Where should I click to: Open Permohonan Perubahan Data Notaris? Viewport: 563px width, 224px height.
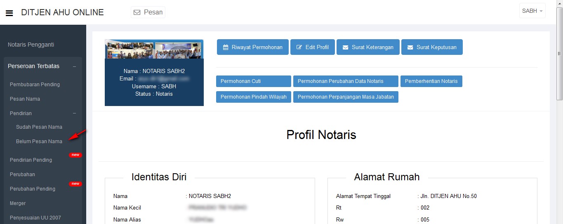coord(346,81)
